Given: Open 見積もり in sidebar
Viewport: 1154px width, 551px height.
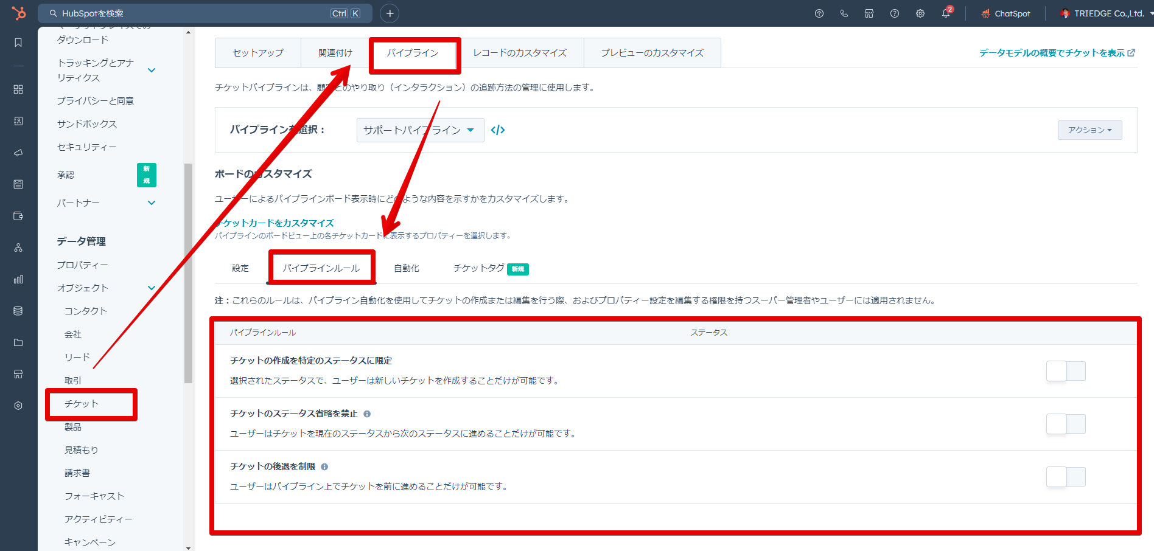Looking at the screenshot, I should pyautogui.click(x=82, y=450).
